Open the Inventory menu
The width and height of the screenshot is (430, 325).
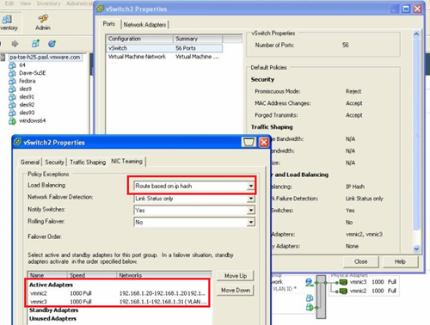pyautogui.click(x=49, y=3)
